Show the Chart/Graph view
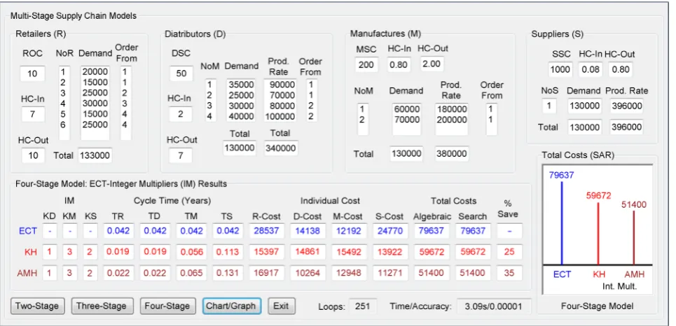 coord(231,306)
